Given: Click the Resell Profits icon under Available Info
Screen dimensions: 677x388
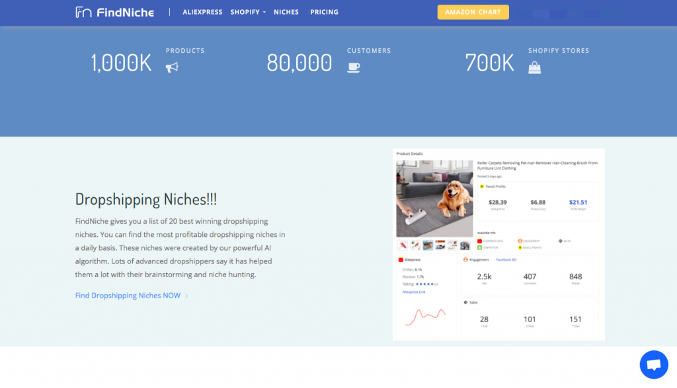Looking at the screenshot, I should (520, 247).
